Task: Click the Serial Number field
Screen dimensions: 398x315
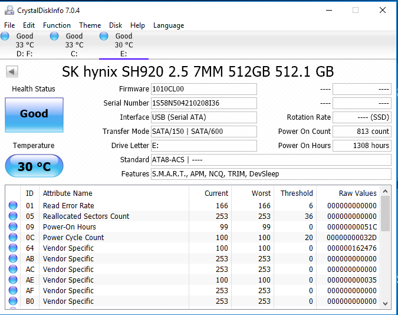Action: coord(204,103)
